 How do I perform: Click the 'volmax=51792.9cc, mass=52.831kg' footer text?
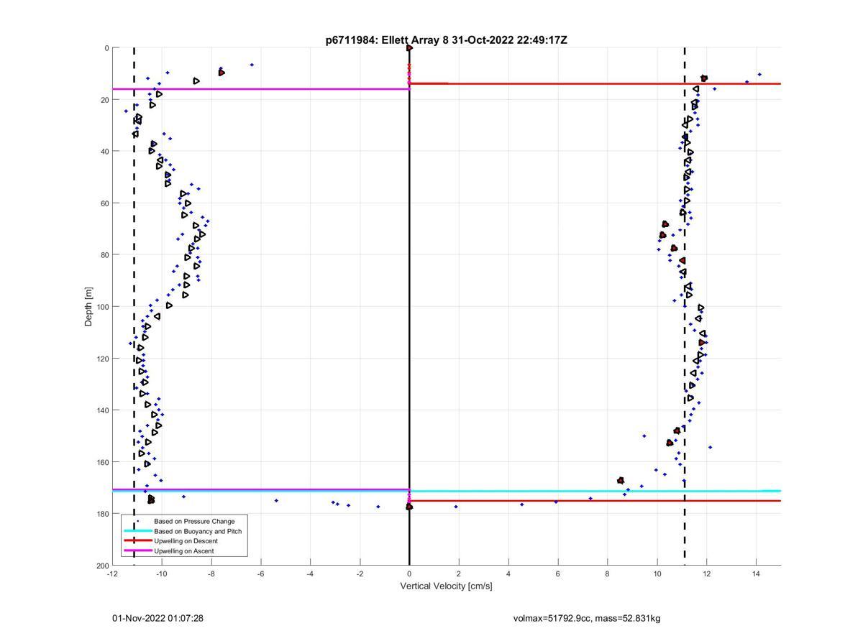click(x=587, y=618)
